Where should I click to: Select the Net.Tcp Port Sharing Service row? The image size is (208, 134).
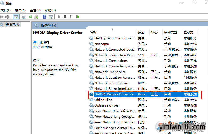[144, 38]
